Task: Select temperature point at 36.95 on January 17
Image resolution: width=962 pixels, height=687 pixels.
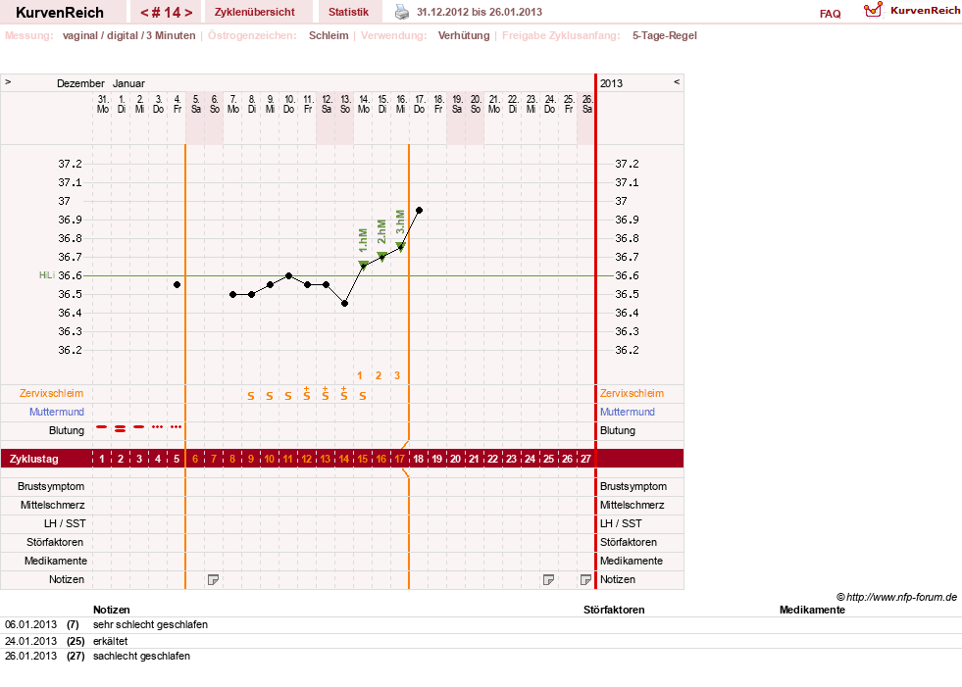Action: 419,211
